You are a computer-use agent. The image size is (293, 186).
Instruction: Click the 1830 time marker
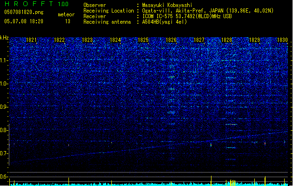(282, 40)
